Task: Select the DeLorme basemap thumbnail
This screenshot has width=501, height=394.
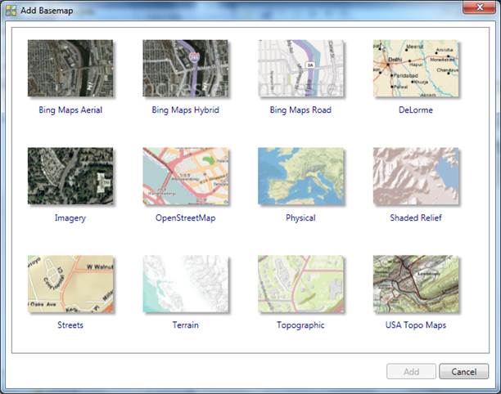Action: point(416,69)
